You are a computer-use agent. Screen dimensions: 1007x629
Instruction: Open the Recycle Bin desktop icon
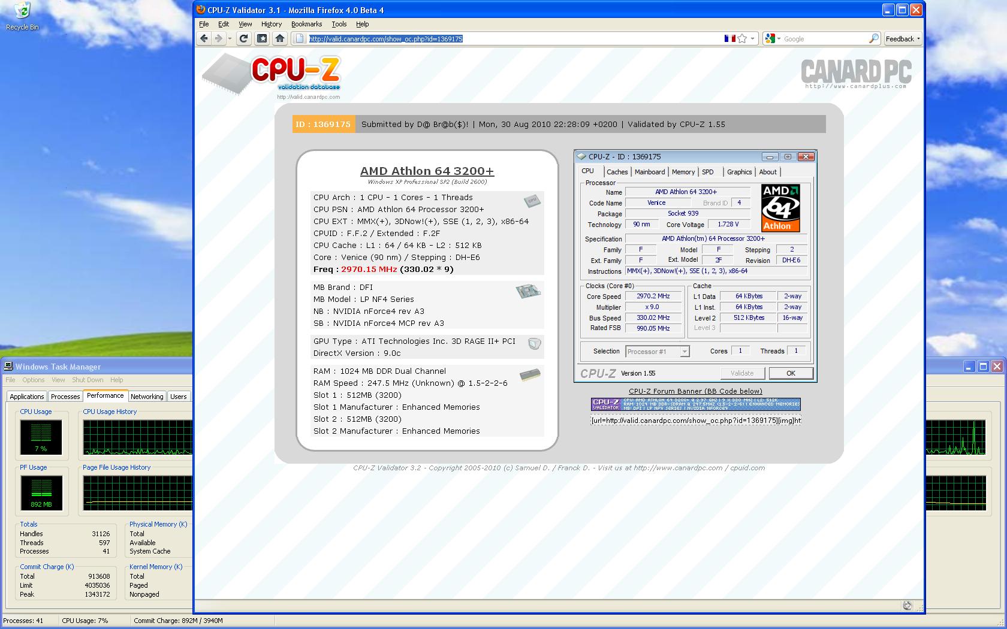(22, 16)
